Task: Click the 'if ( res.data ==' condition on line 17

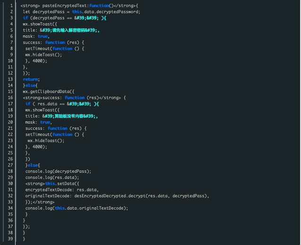Action: tap(45, 104)
